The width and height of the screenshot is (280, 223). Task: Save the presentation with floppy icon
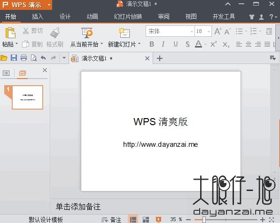pyautogui.click(x=14, y=58)
